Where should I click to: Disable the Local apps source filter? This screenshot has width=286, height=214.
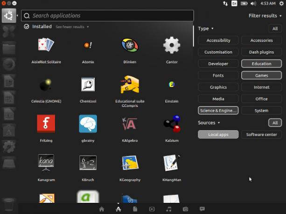pyautogui.click(x=218, y=134)
